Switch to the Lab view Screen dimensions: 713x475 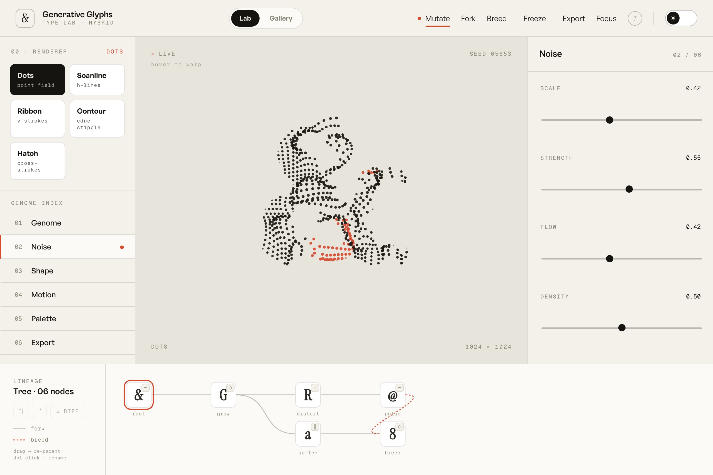(245, 18)
